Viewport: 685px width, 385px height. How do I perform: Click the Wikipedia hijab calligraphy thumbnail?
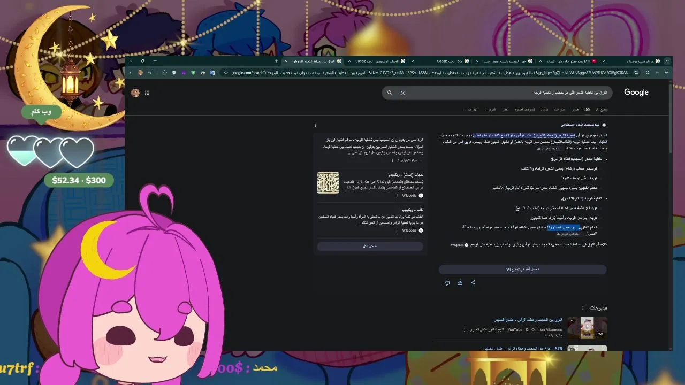click(328, 183)
